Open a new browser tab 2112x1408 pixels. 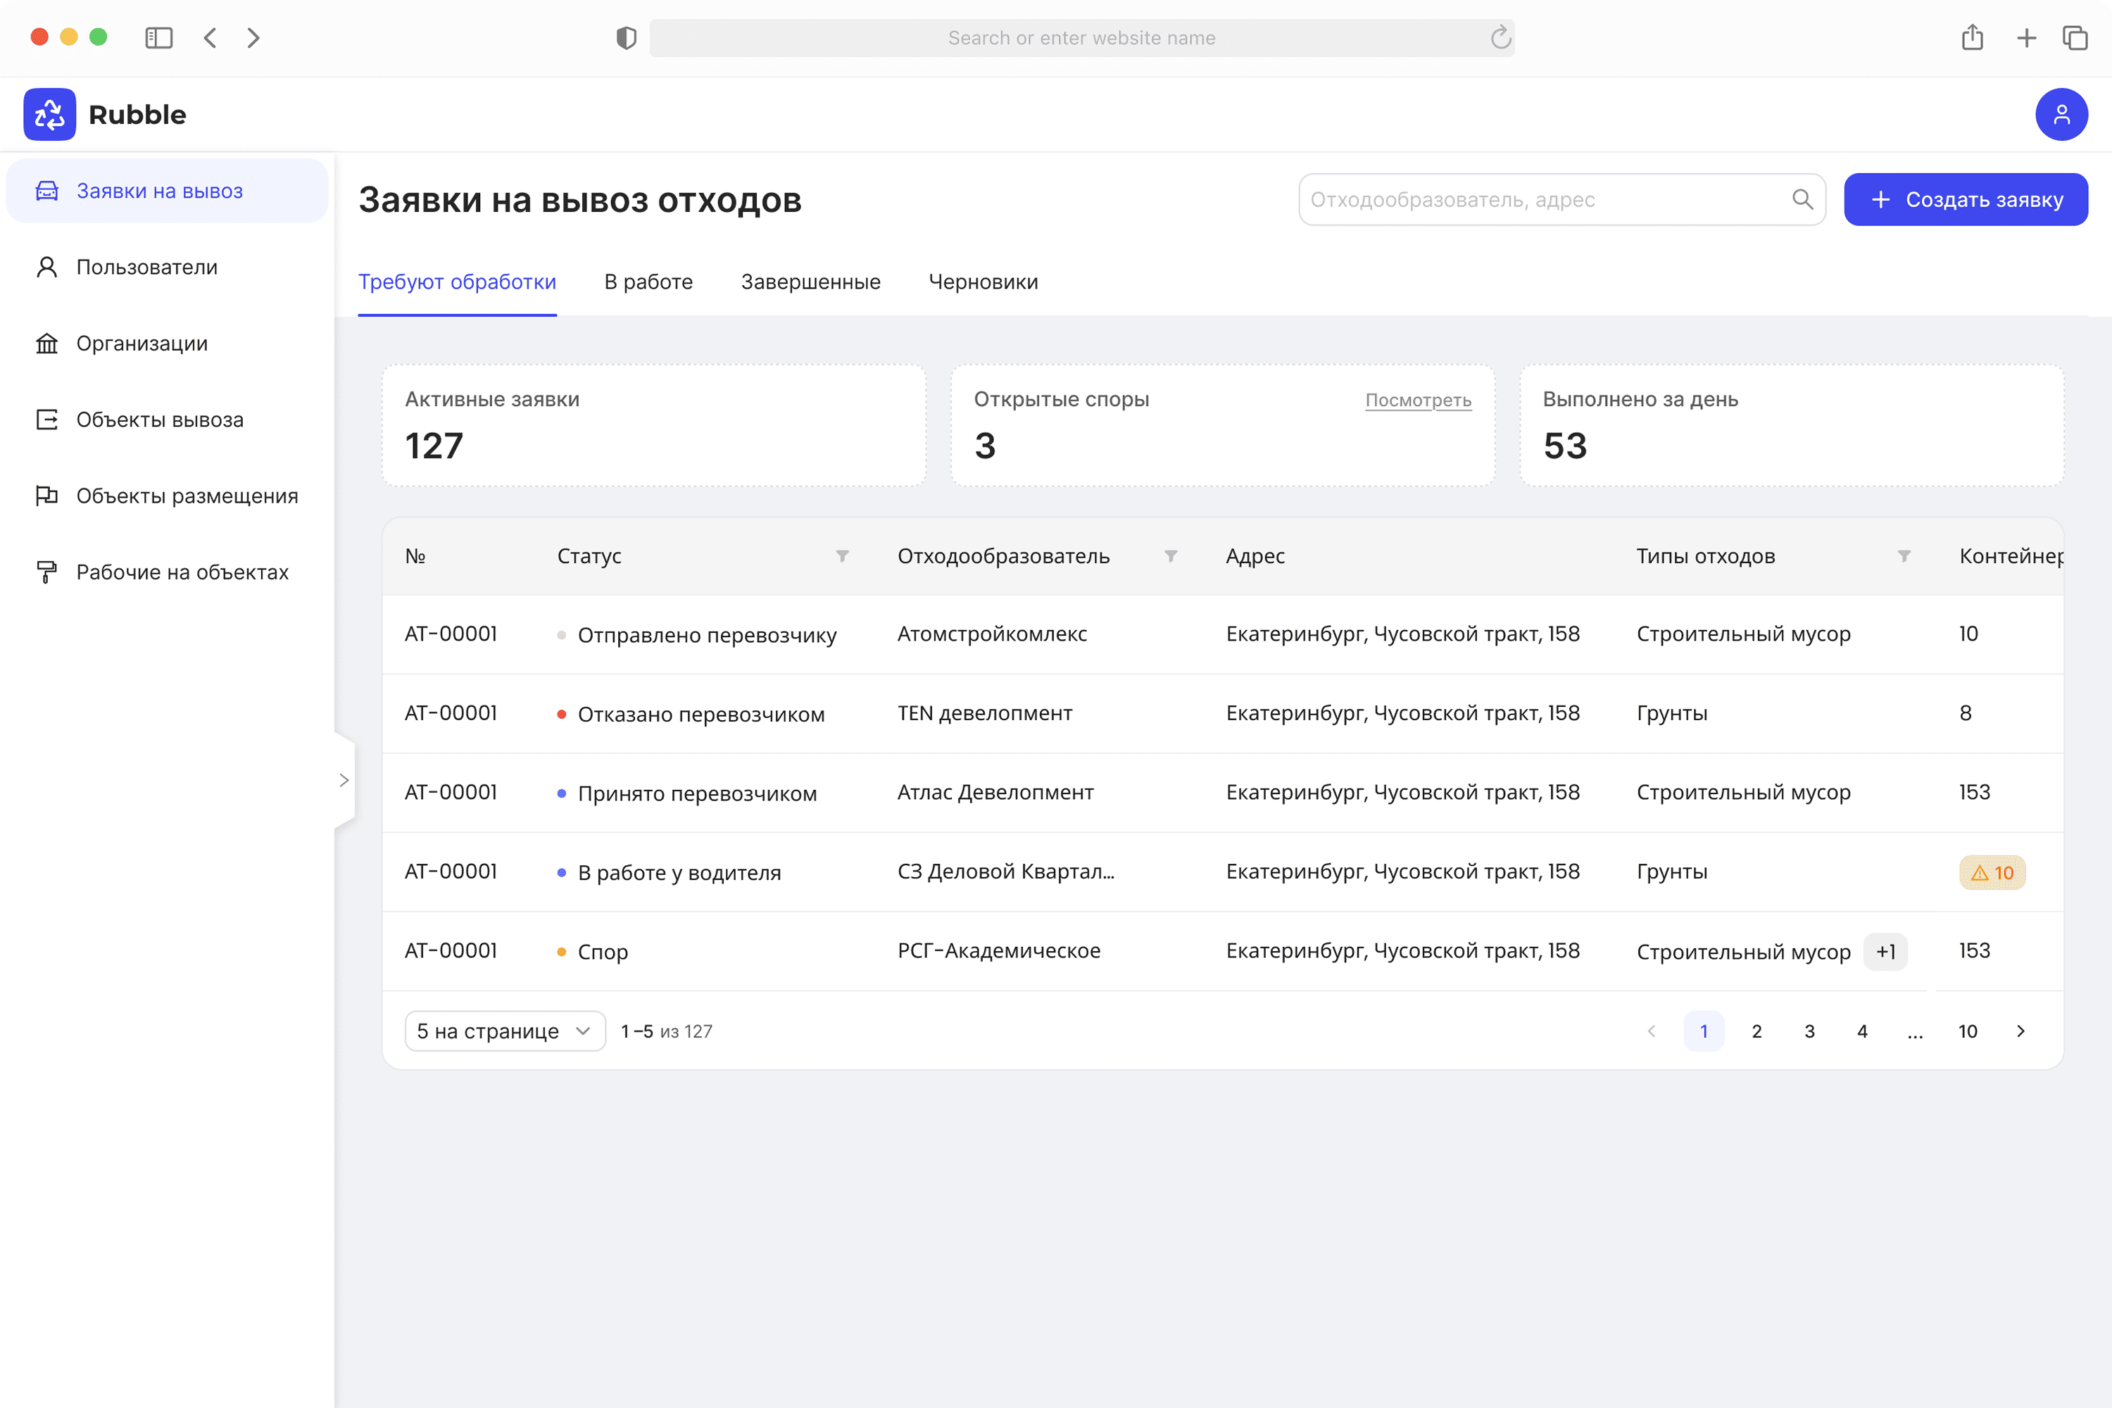(2026, 38)
